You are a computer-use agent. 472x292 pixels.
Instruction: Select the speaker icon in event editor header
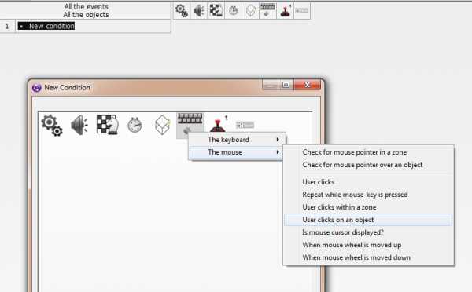(199, 11)
